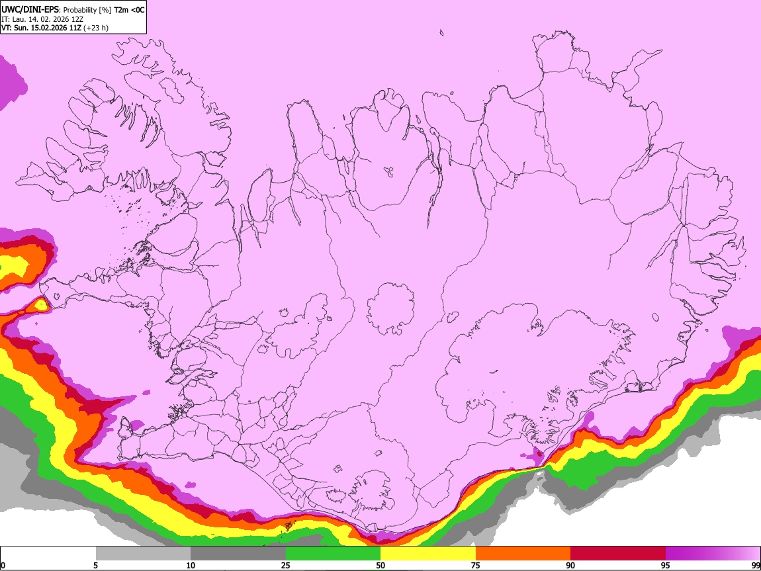Click the red 90–95 legend color segment
Image resolution: width=761 pixels, height=571 pixels.
[x=618, y=553]
